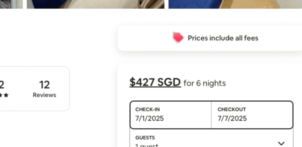Click the Reviews label
This screenshot has height=147, width=302.
[44, 95]
